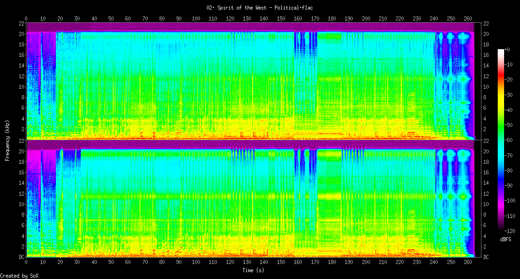The height and width of the screenshot is (279, 520).
Task: Click the '200' tick on the top time axis
Action: 366,18
